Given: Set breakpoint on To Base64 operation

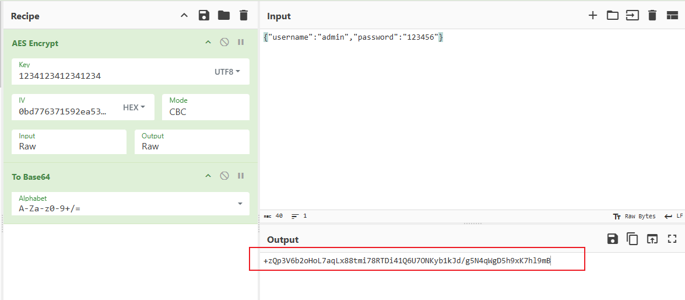Looking at the screenshot, I should pyautogui.click(x=240, y=176).
